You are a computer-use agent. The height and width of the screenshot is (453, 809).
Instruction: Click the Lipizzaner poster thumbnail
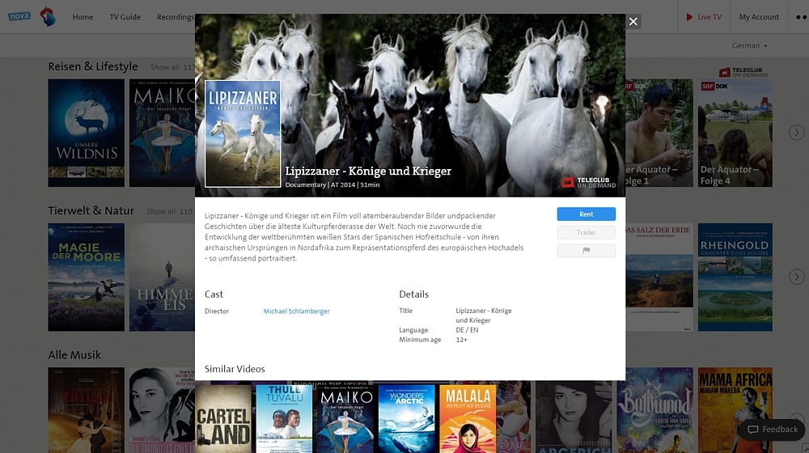243,133
